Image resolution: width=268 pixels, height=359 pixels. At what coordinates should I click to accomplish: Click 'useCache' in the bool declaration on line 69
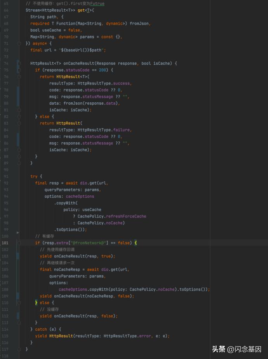52,30
